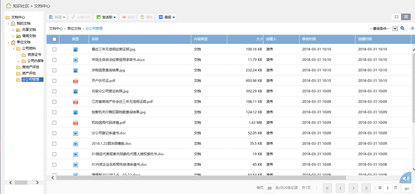This screenshot has width=415, height=194.
Task: Check the box for 涉税信息查询结果.jpg
Action: [54, 70]
